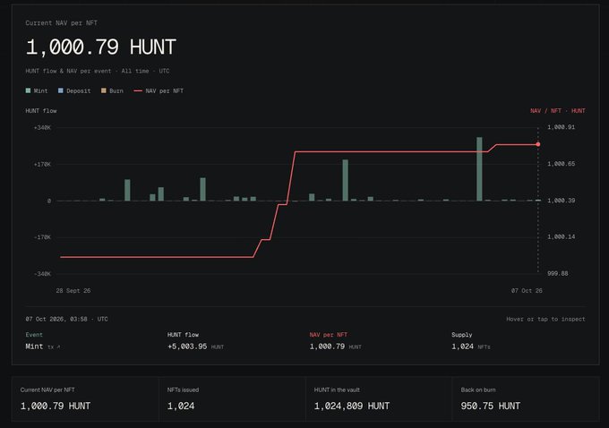
Task: Click the Supply value 1,024 NFTs
Action: tap(470, 347)
